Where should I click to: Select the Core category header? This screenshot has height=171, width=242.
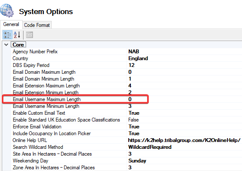click(18, 45)
